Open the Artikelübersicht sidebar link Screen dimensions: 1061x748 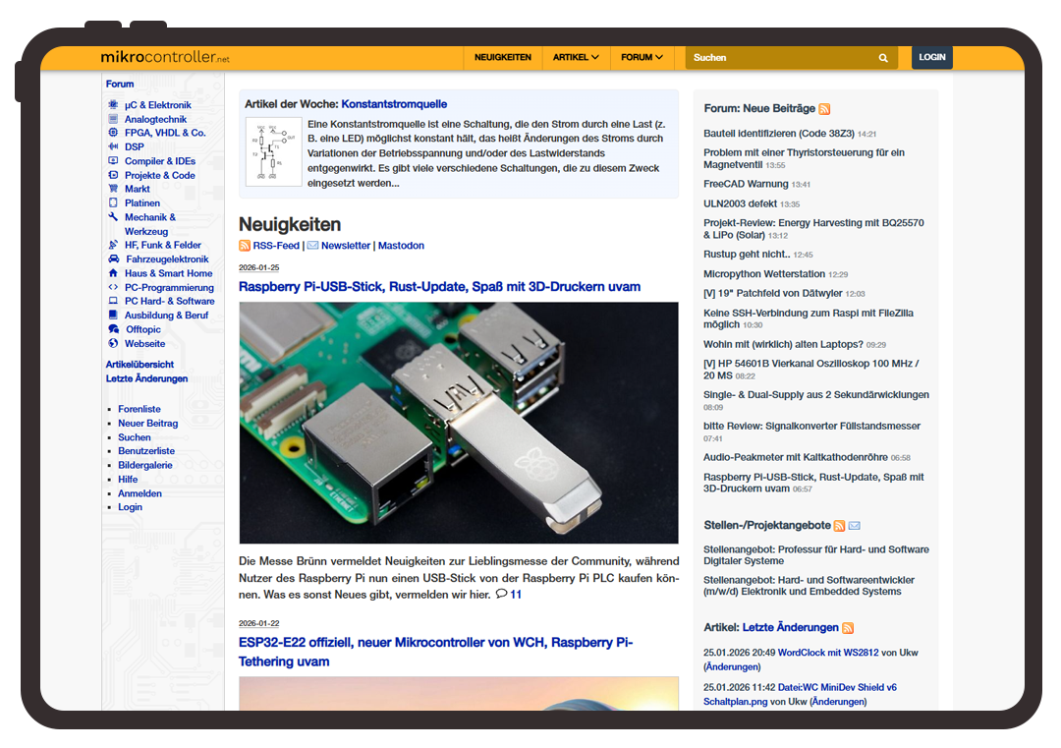point(140,365)
